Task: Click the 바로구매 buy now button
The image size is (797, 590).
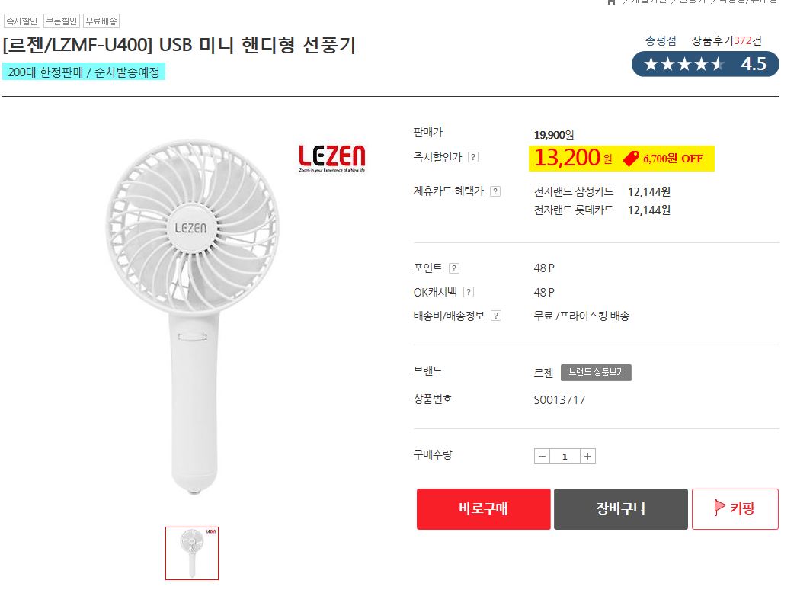Action: (x=483, y=509)
